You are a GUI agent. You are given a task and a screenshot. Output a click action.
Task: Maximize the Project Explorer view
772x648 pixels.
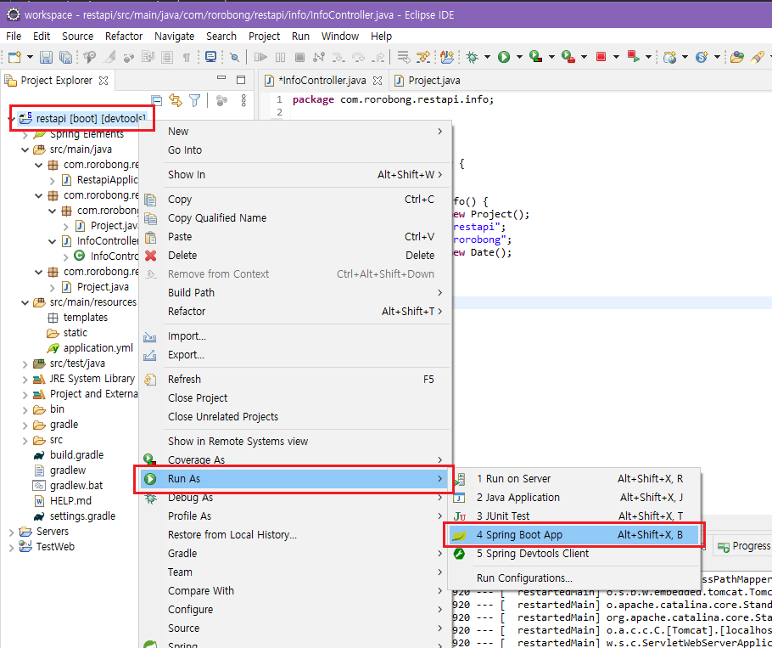point(241,80)
